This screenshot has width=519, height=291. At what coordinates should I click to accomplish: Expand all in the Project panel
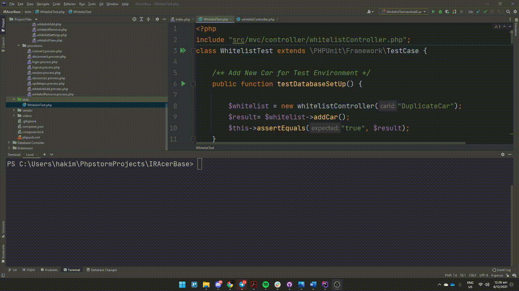[x=142, y=19]
